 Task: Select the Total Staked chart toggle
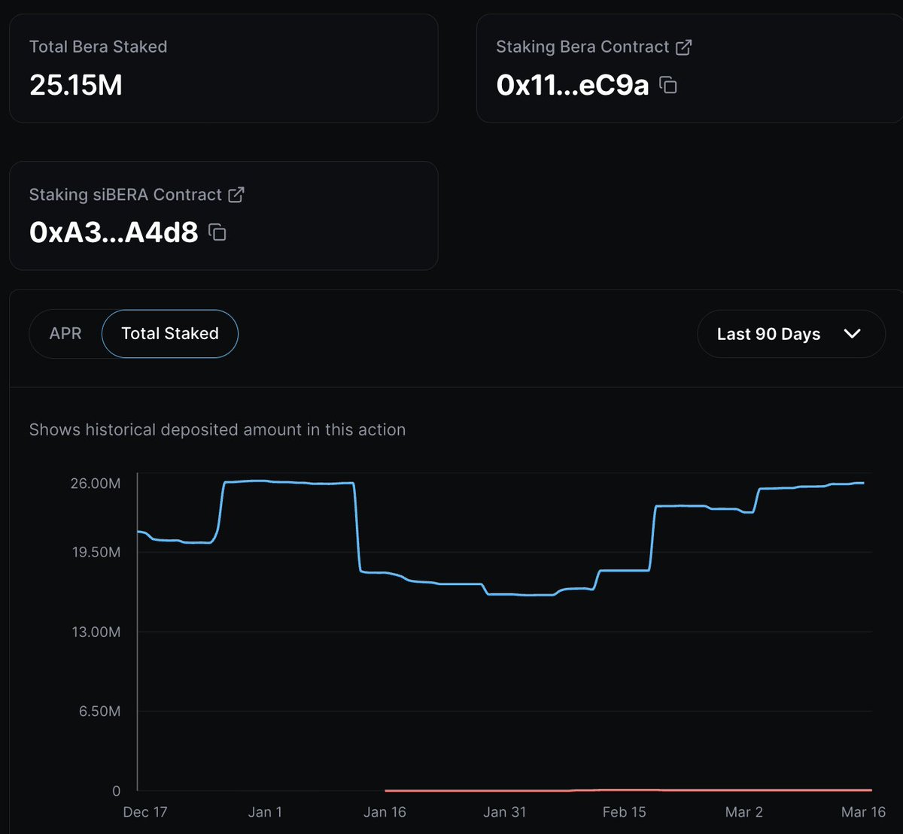pos(170,333)
